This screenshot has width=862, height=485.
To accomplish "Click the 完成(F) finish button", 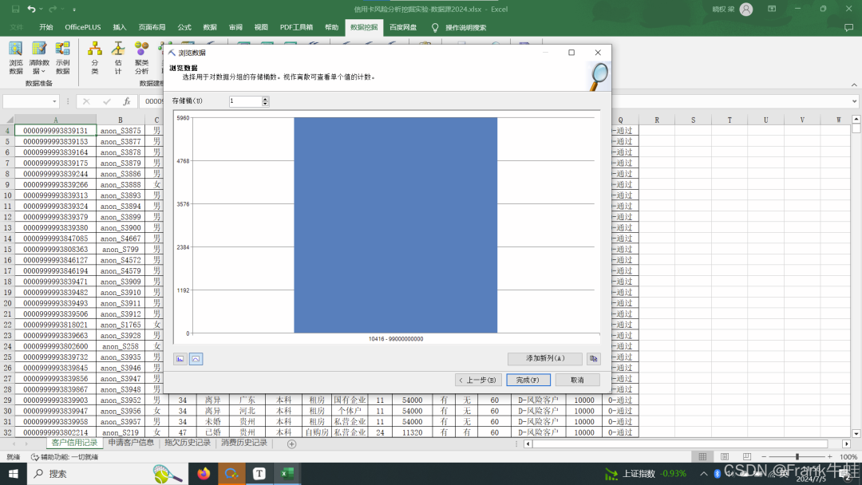I will coord(528,380).
